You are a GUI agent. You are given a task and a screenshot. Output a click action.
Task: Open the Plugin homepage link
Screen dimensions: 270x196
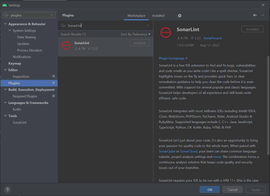tap(173, 58)
